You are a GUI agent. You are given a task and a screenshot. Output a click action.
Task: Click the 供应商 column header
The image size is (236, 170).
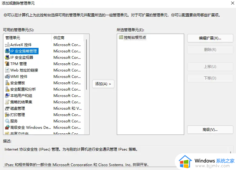pos(67,38)
